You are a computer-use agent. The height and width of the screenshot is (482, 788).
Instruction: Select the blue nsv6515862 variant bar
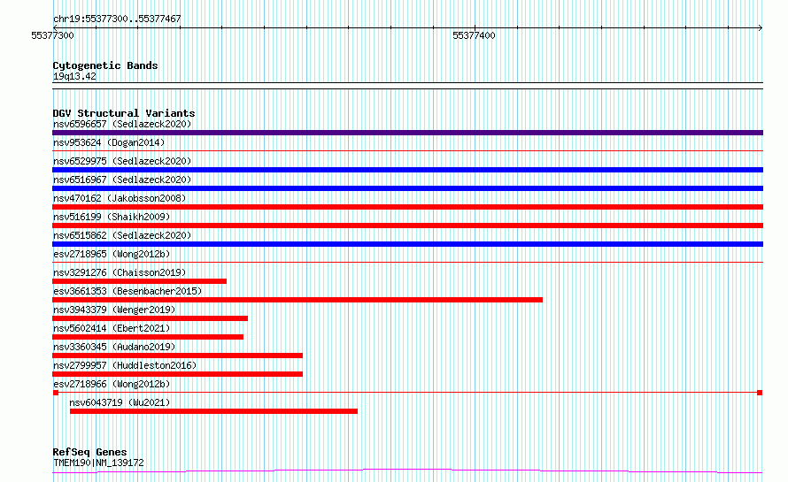[x=407, y=244]
